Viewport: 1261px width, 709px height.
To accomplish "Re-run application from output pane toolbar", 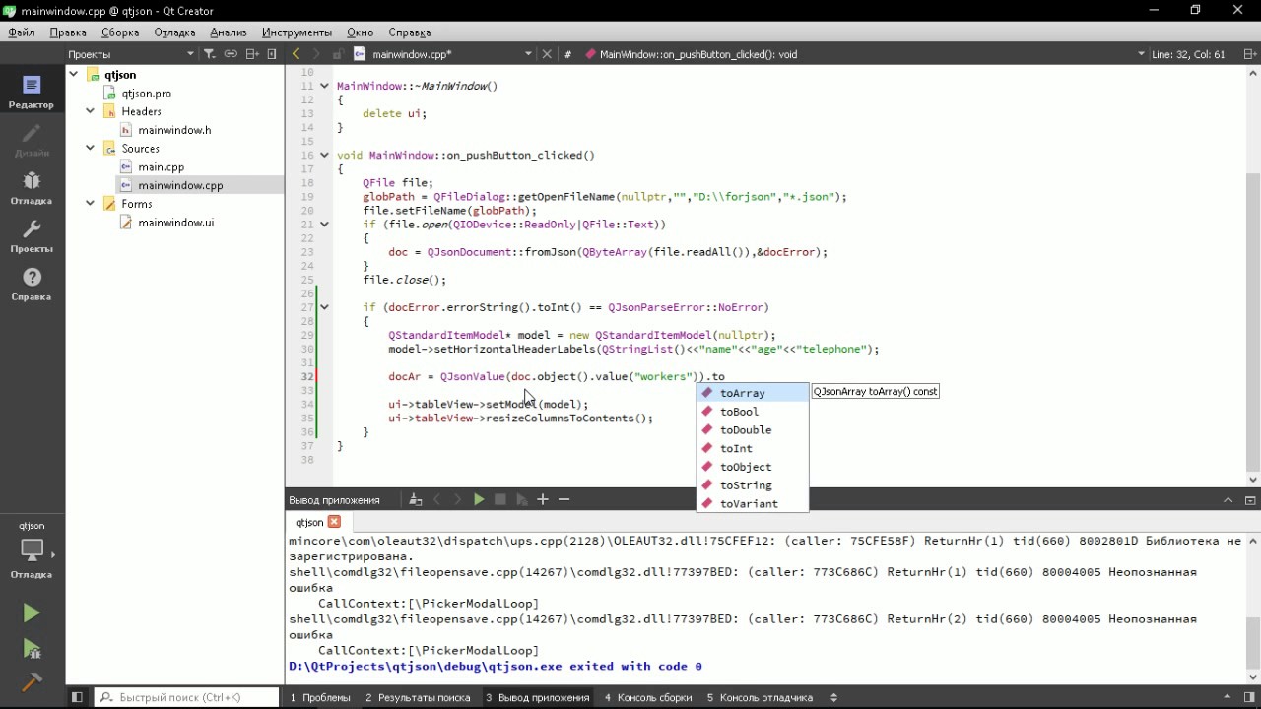I will [479, 500].
